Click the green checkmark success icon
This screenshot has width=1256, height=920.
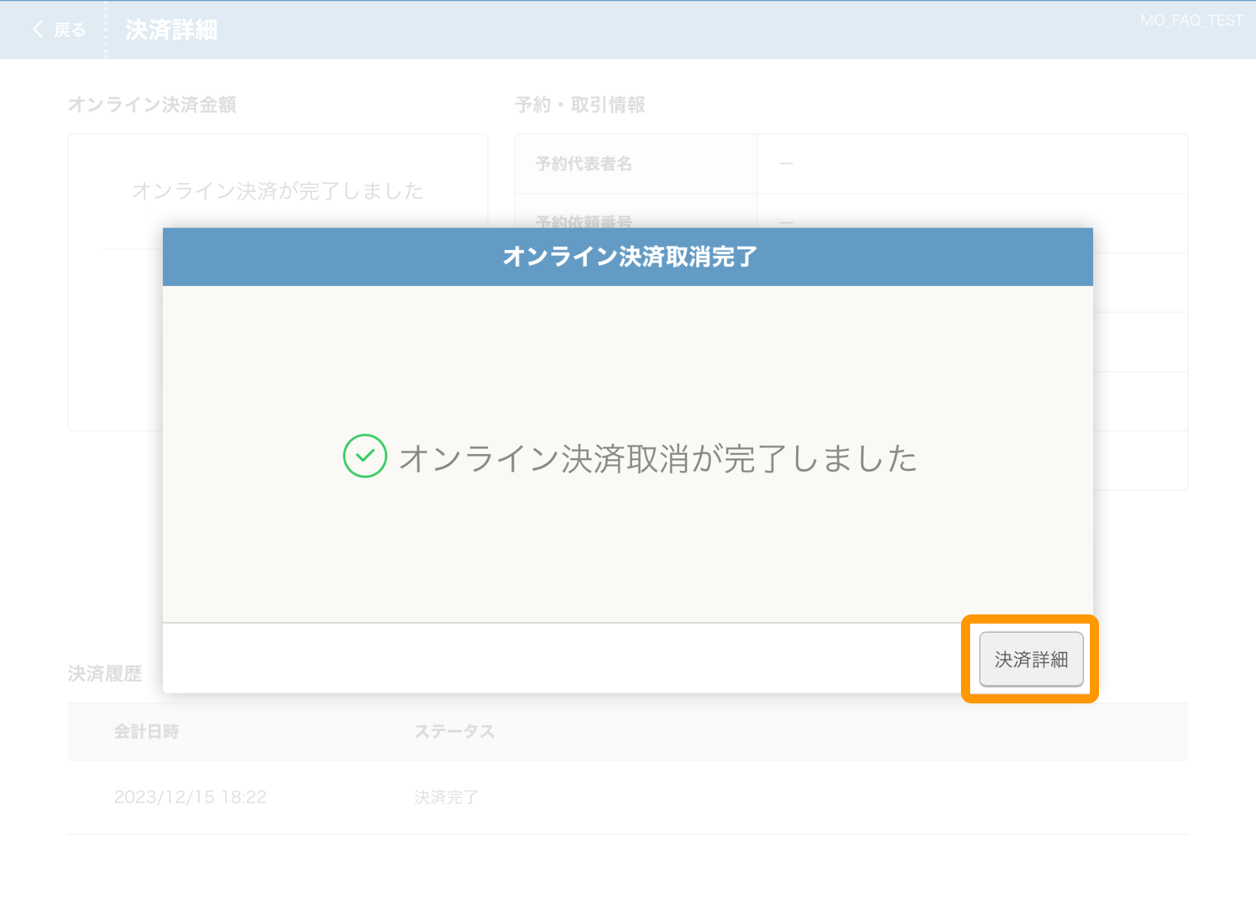point(364,456)
